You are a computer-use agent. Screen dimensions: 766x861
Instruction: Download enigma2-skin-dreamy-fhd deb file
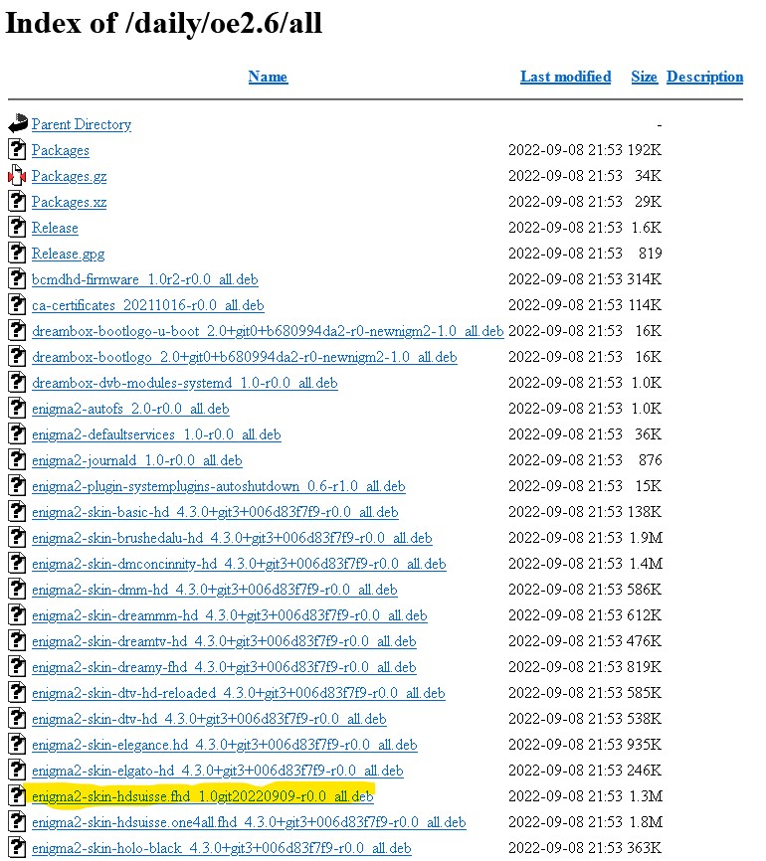point(224,667)
